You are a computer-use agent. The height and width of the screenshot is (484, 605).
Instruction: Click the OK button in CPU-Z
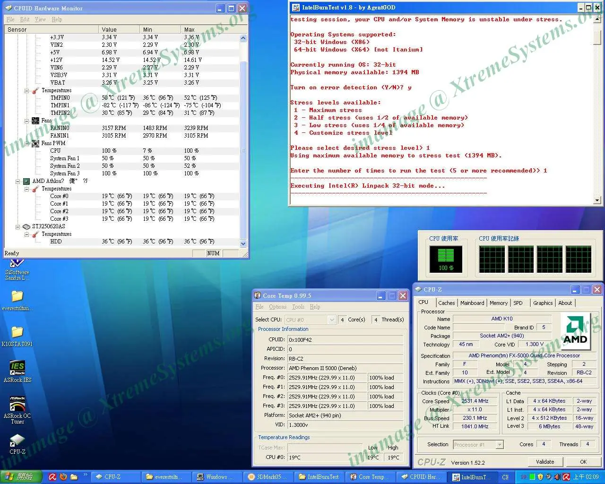coord(583,462)
